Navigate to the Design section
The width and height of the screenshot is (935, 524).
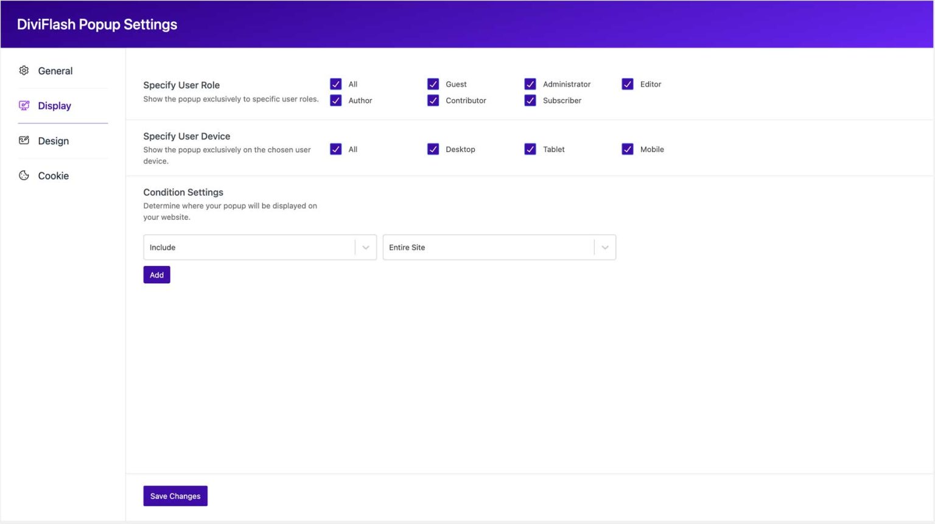pos(53,141)
